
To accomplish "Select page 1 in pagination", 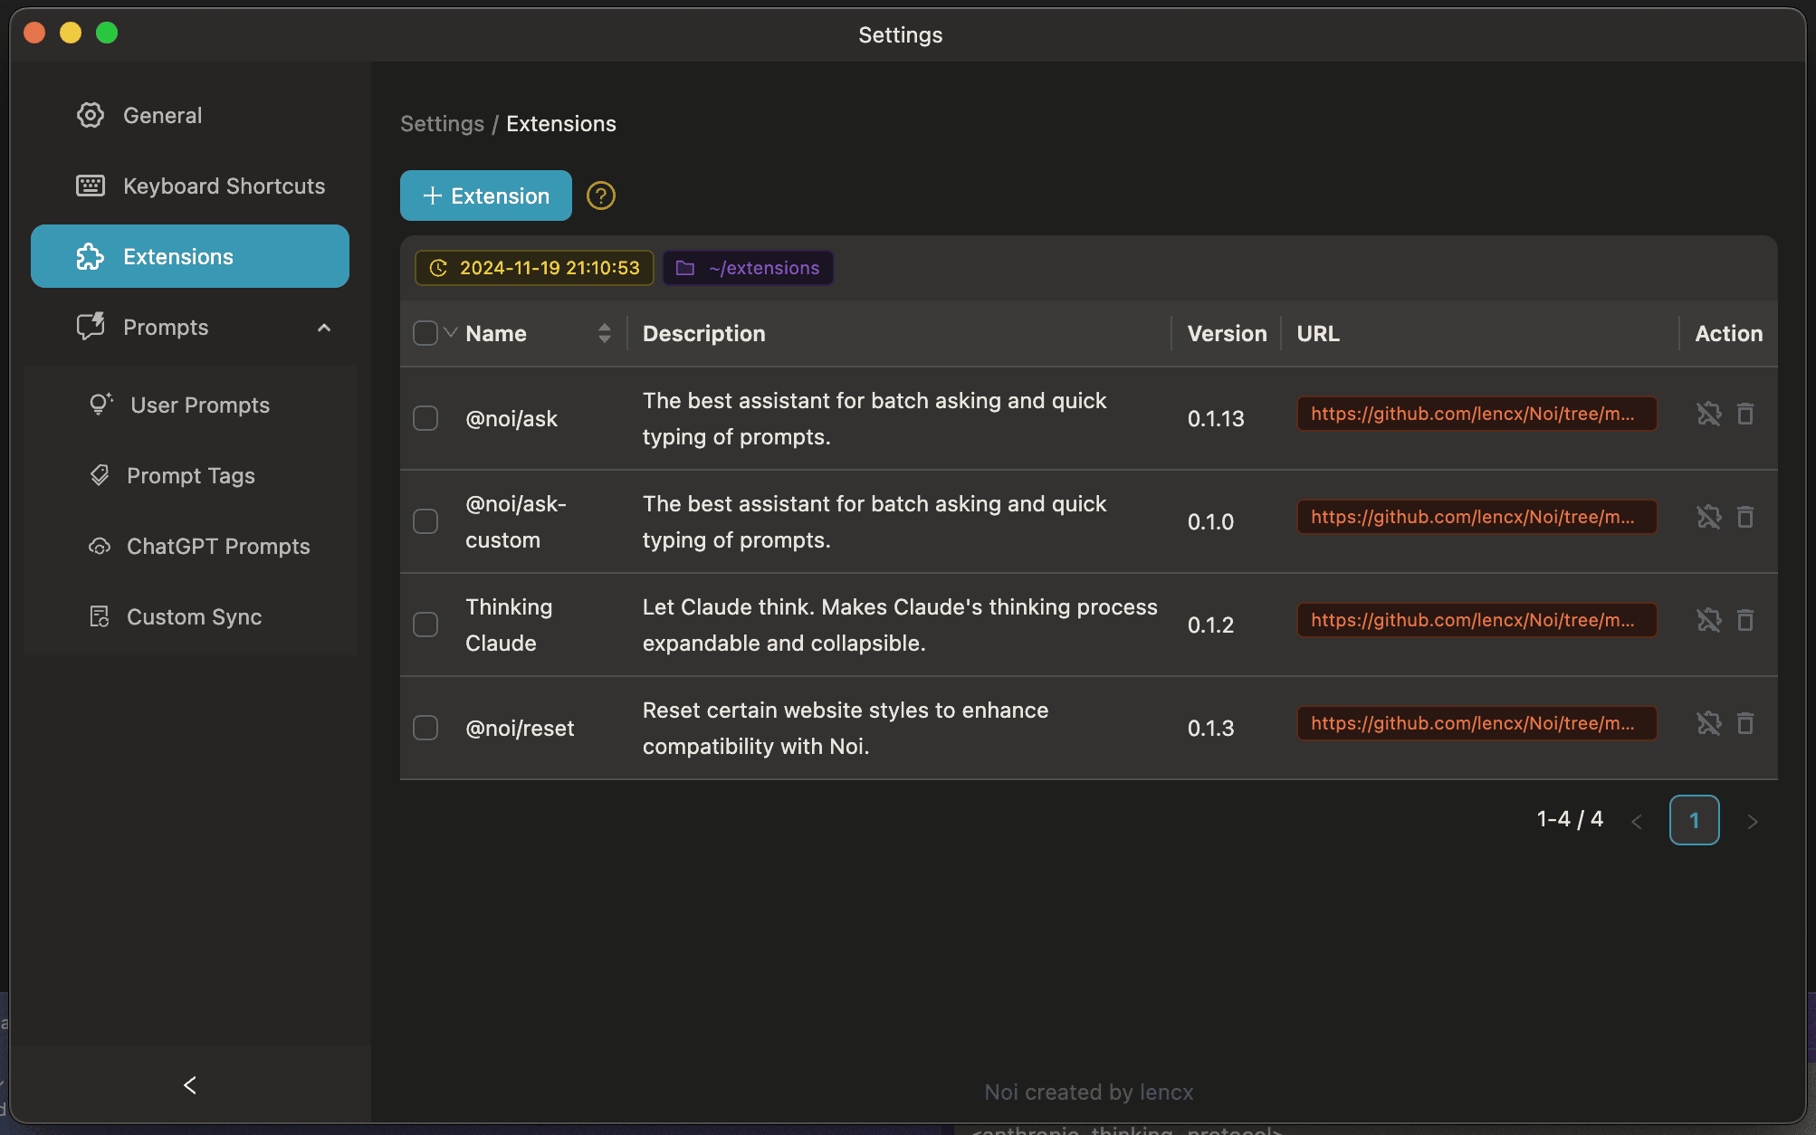I will 1694,820.
